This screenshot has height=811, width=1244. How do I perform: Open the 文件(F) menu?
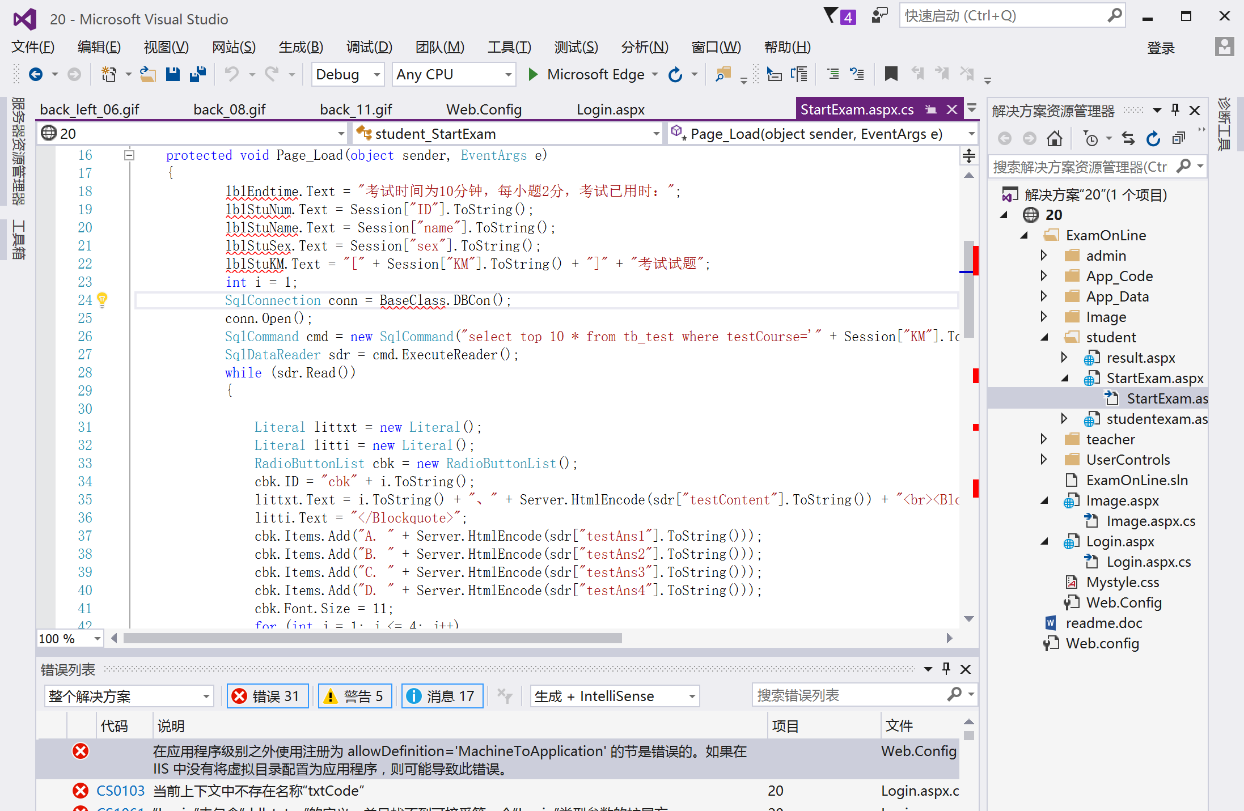pos(33,47)
